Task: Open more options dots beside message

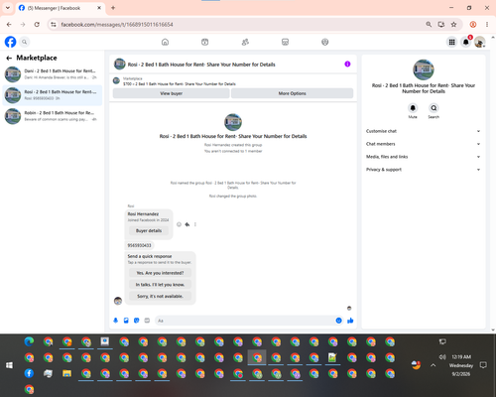Action: (195, 224)
